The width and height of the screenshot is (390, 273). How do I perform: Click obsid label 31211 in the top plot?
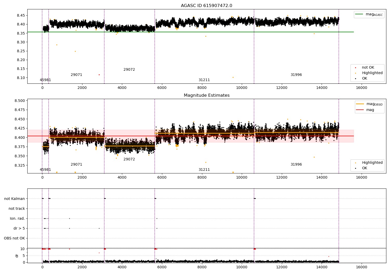click(204, 80)
